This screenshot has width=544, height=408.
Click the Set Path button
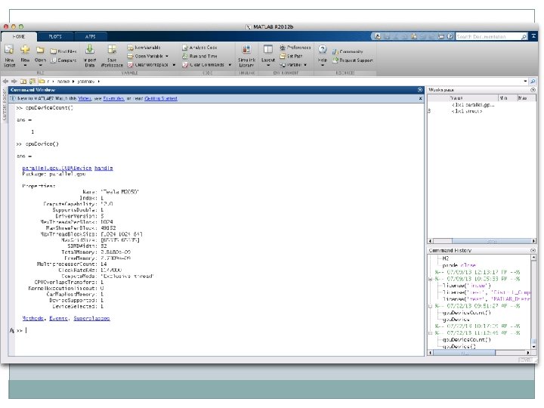coord(291,56)
